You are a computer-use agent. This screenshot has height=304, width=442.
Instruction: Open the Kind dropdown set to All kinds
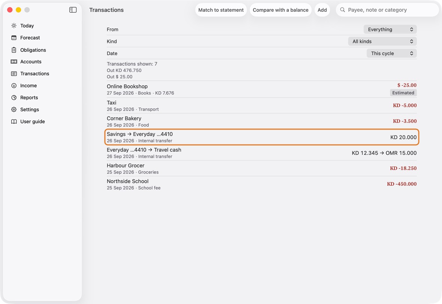tap(382, 42)
